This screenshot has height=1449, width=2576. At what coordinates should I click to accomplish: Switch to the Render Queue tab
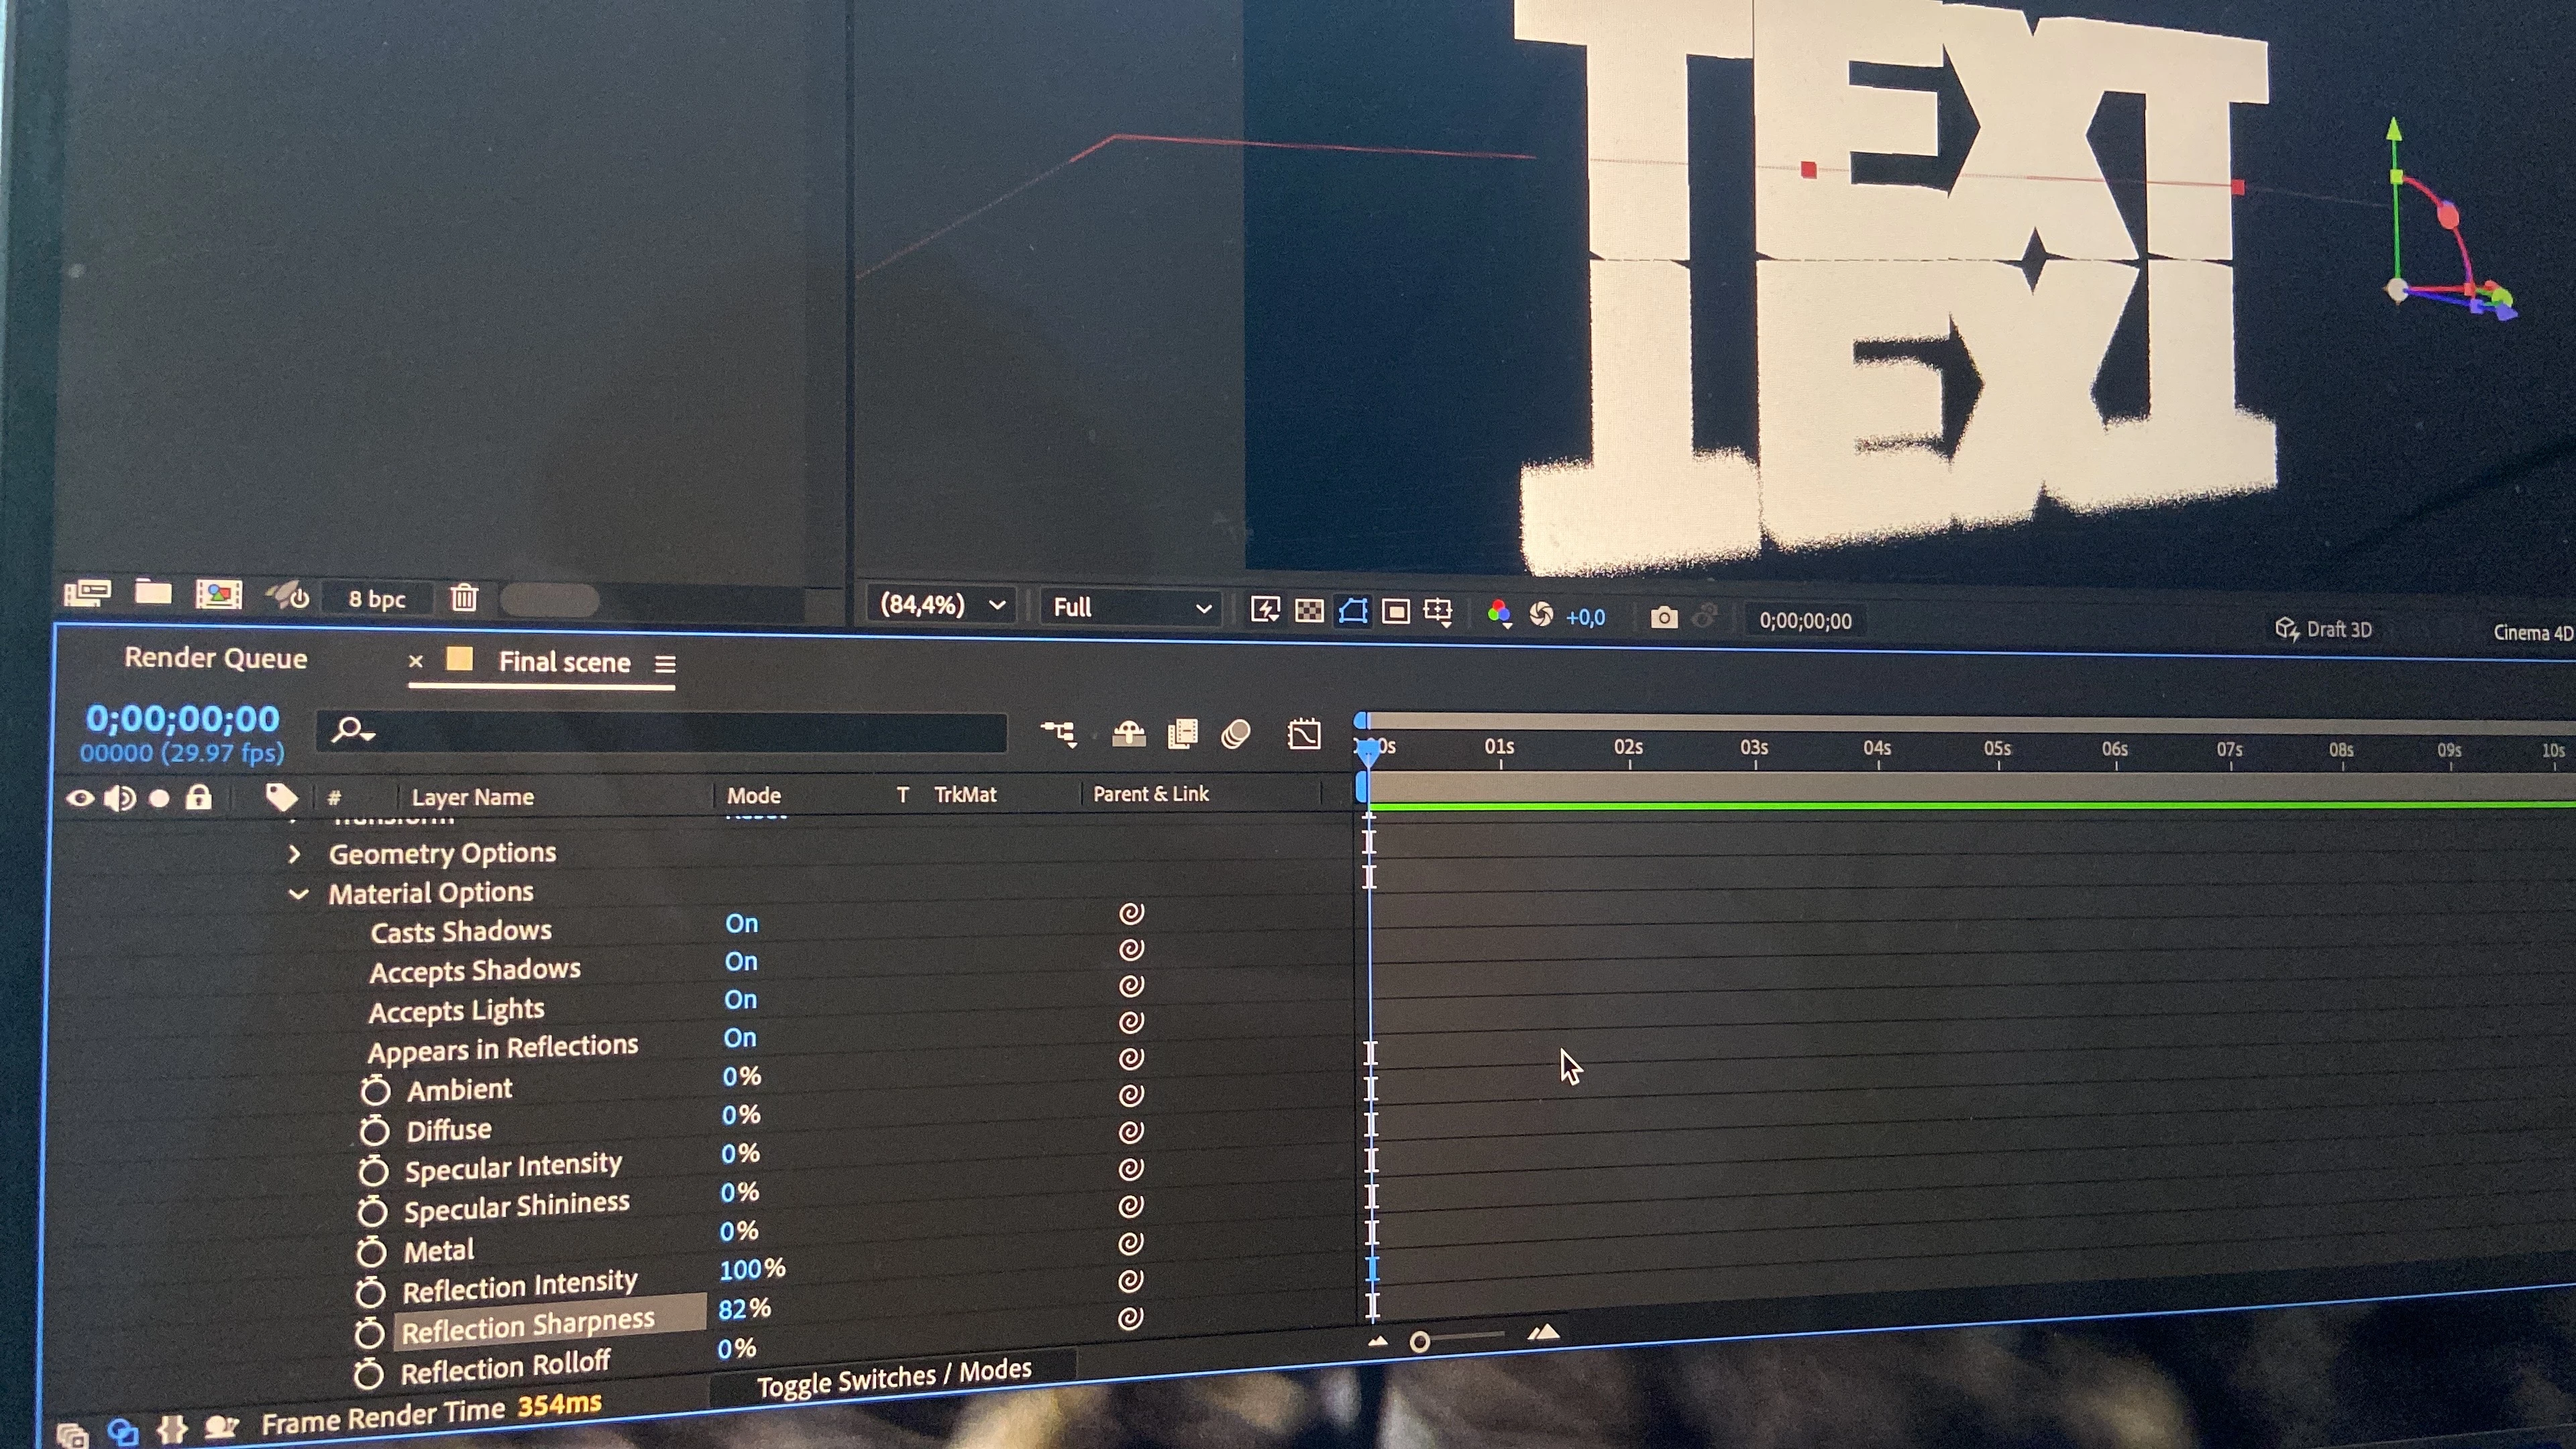[x=216, y=658]
